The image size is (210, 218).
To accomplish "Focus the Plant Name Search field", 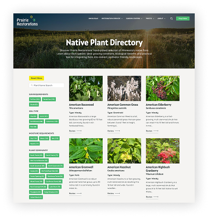I will point(47,86).
